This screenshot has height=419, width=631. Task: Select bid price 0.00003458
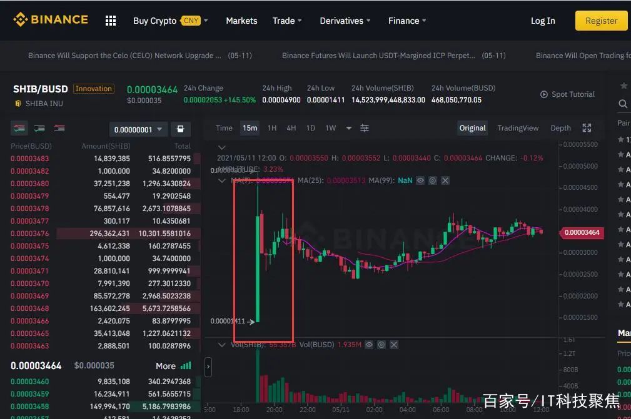(30, 407)
